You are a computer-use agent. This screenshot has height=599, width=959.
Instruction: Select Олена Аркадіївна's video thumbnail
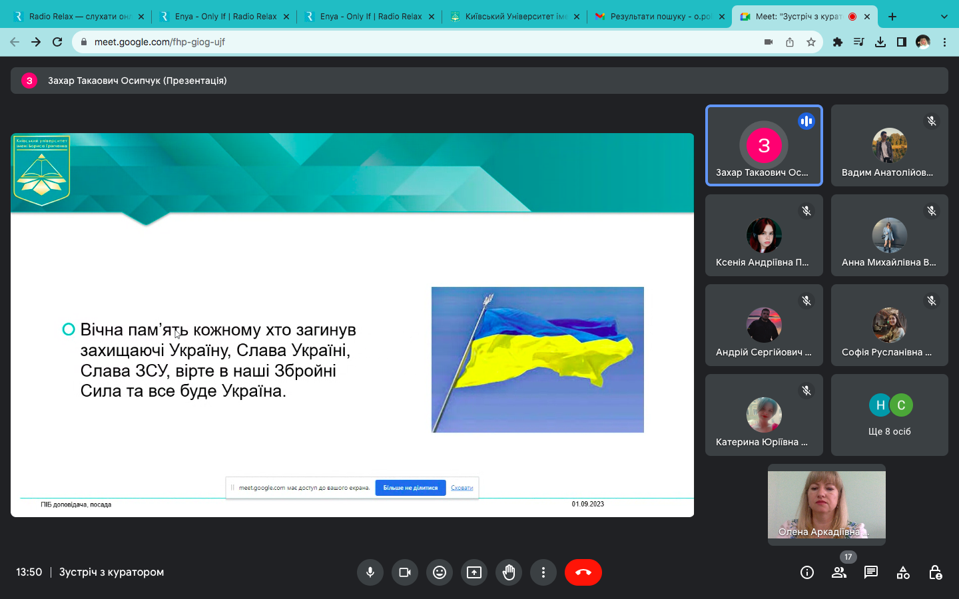pos(826,504)
